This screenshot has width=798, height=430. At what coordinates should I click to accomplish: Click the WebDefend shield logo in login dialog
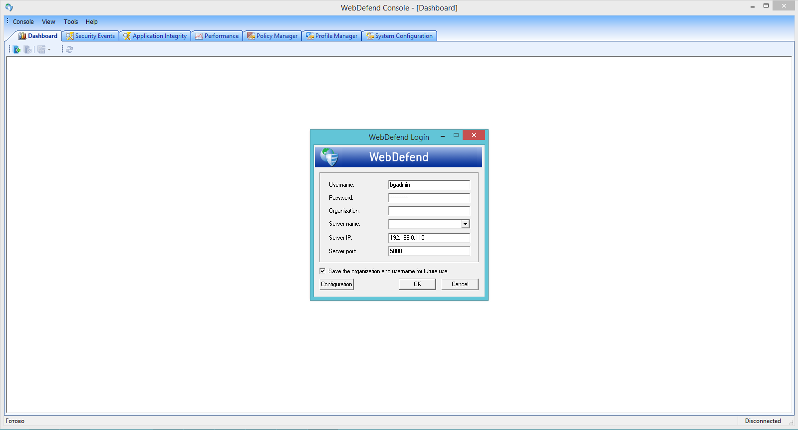point(329,157)
